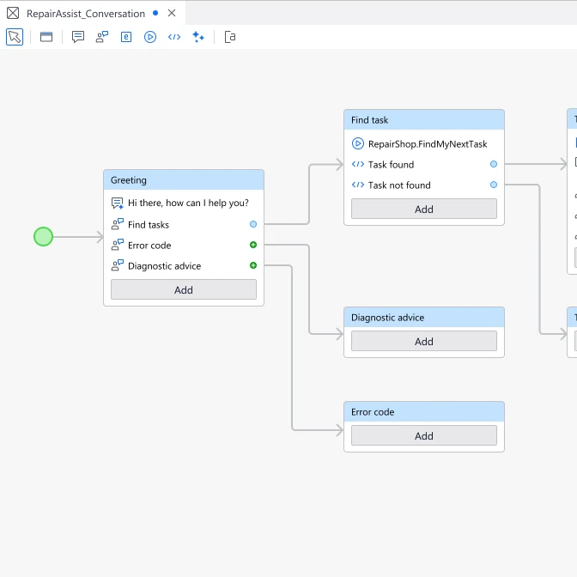Click the play icon beside RepairShop.FindMyNextTask

click(358, 143)
